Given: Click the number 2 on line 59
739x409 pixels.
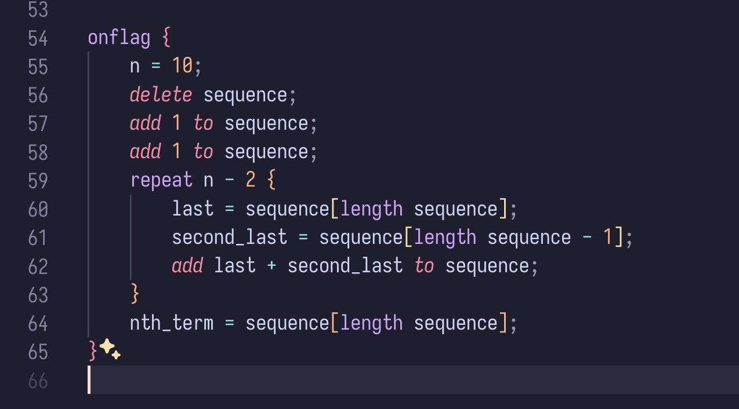Looking at the screenshot, I should click(251, 180).
